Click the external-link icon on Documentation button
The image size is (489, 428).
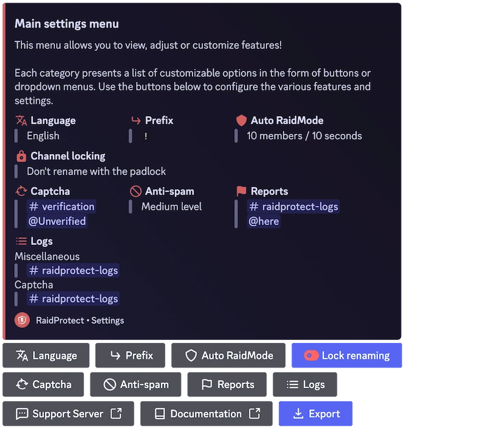point(255,413)
